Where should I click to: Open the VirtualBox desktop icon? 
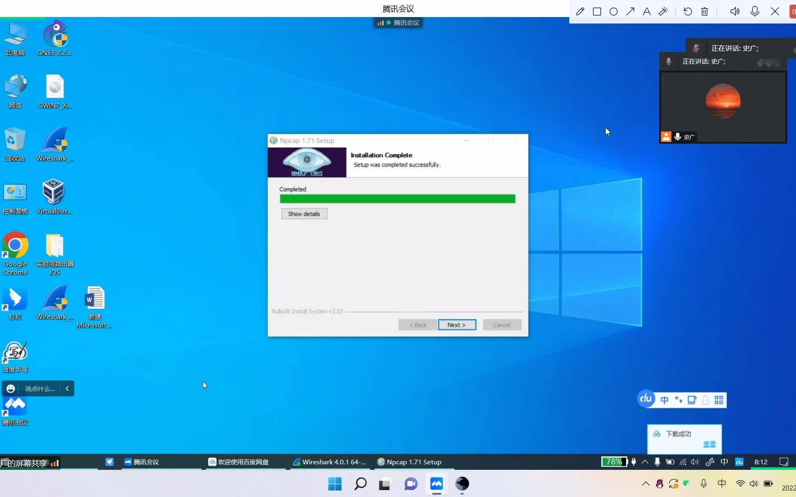(x=55, y=197)
